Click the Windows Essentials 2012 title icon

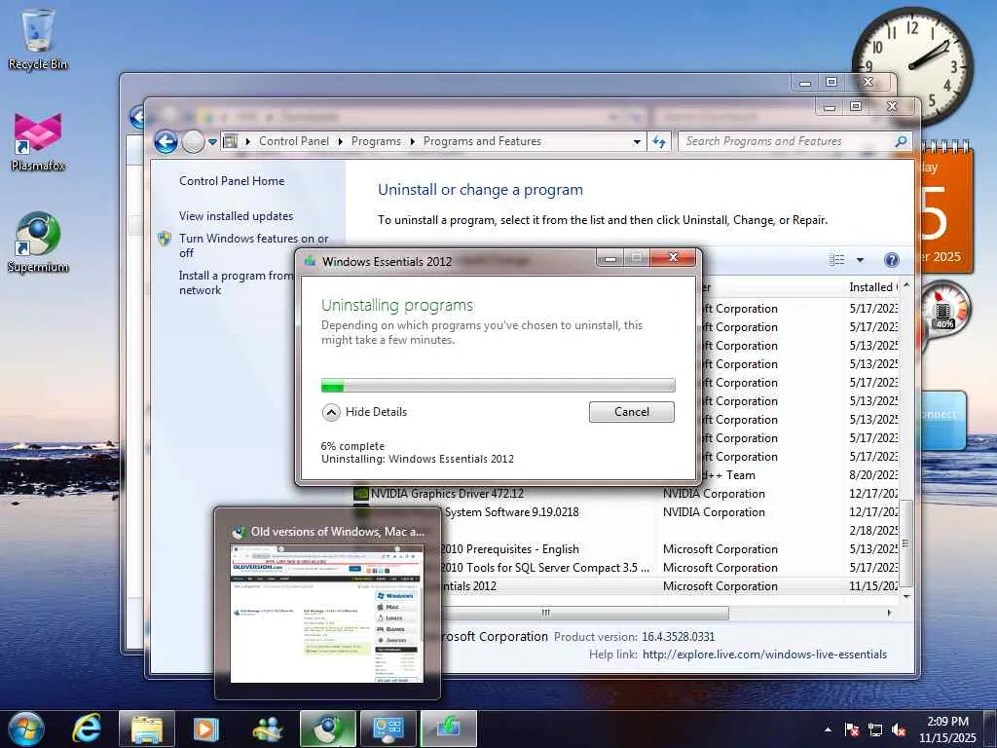pyautogui.click(x=310, y=261)
